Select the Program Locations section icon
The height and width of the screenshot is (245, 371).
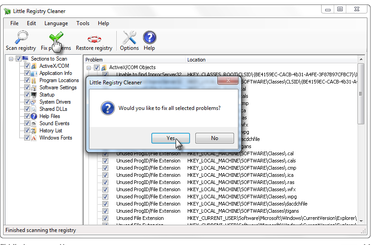[x=34, y=80]
